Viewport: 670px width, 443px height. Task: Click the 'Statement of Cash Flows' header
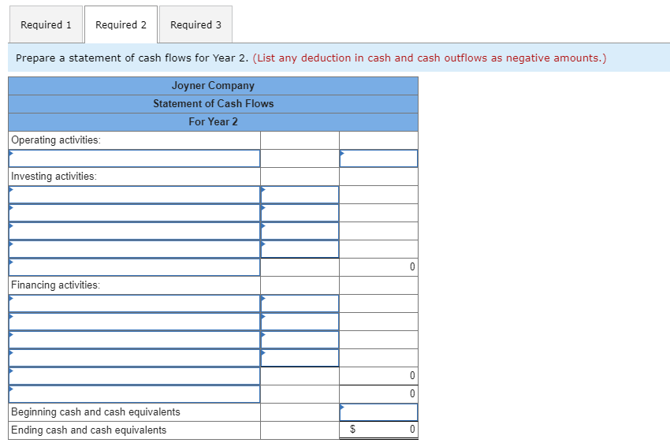pyautogui.click(x=214, y=104)
